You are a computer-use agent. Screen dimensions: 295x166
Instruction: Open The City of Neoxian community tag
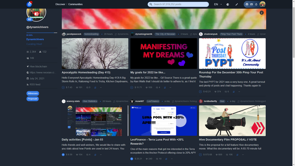coord(165,34)
